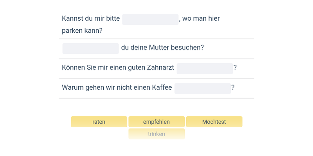Click the phrase ", wo man hier"
Screen dimensions: 313x156
[200, 18]
